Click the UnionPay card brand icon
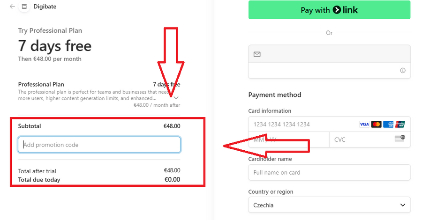Screen dimensions: 422x220 [399, 125]
